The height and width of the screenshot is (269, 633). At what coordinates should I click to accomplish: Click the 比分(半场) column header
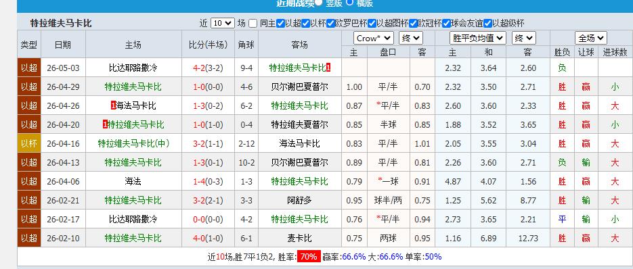(x=208, y=45)
